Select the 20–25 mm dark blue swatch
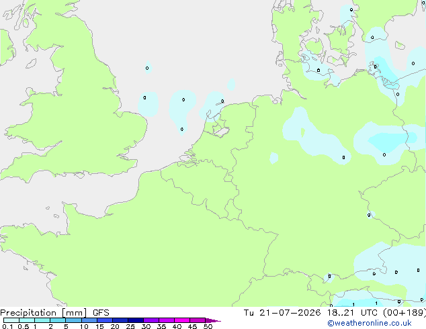Screen dimensions: 426x329 120,320
